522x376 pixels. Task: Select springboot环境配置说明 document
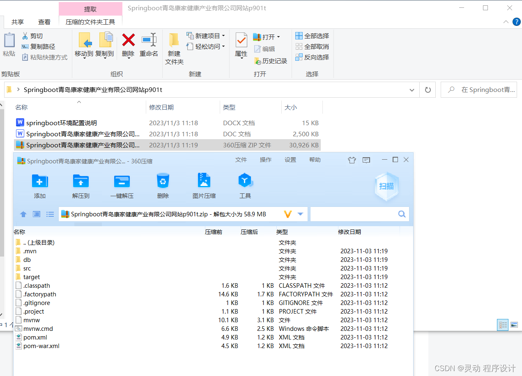(62, 123)
